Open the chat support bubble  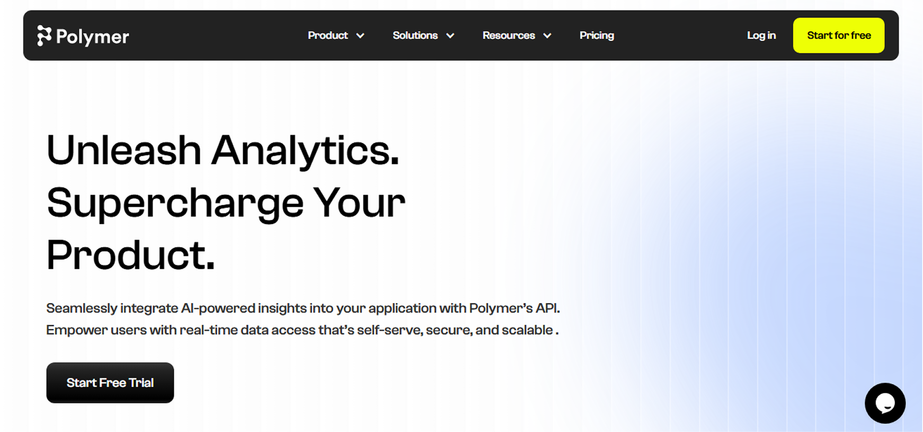pos(885,403)
